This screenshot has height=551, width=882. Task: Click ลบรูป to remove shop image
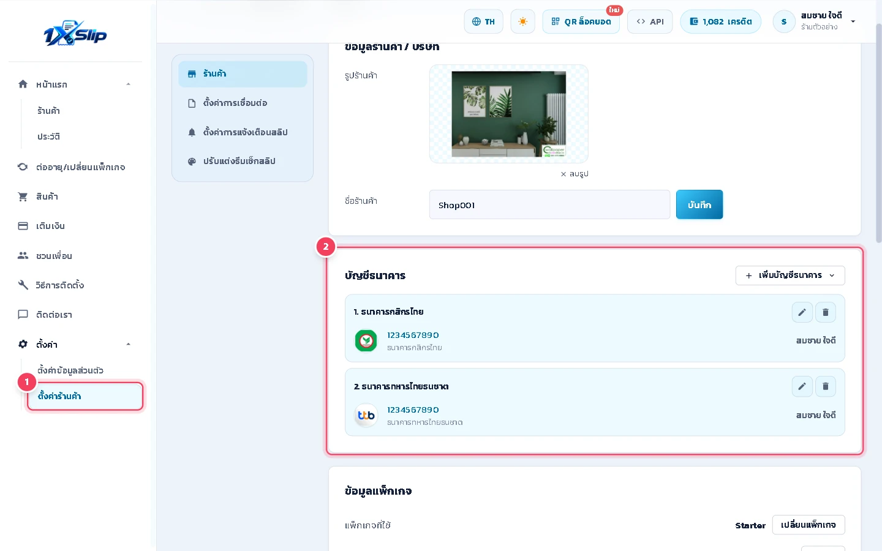(x=575, y=174)
